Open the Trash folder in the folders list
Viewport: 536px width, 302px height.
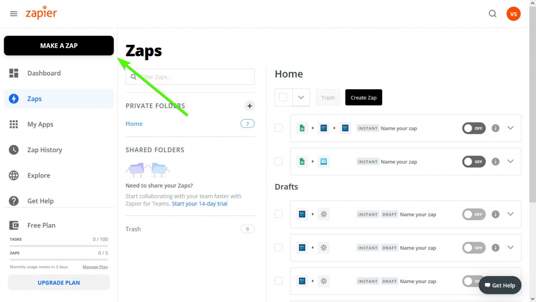pyautogui.click(x=133, y=229)
